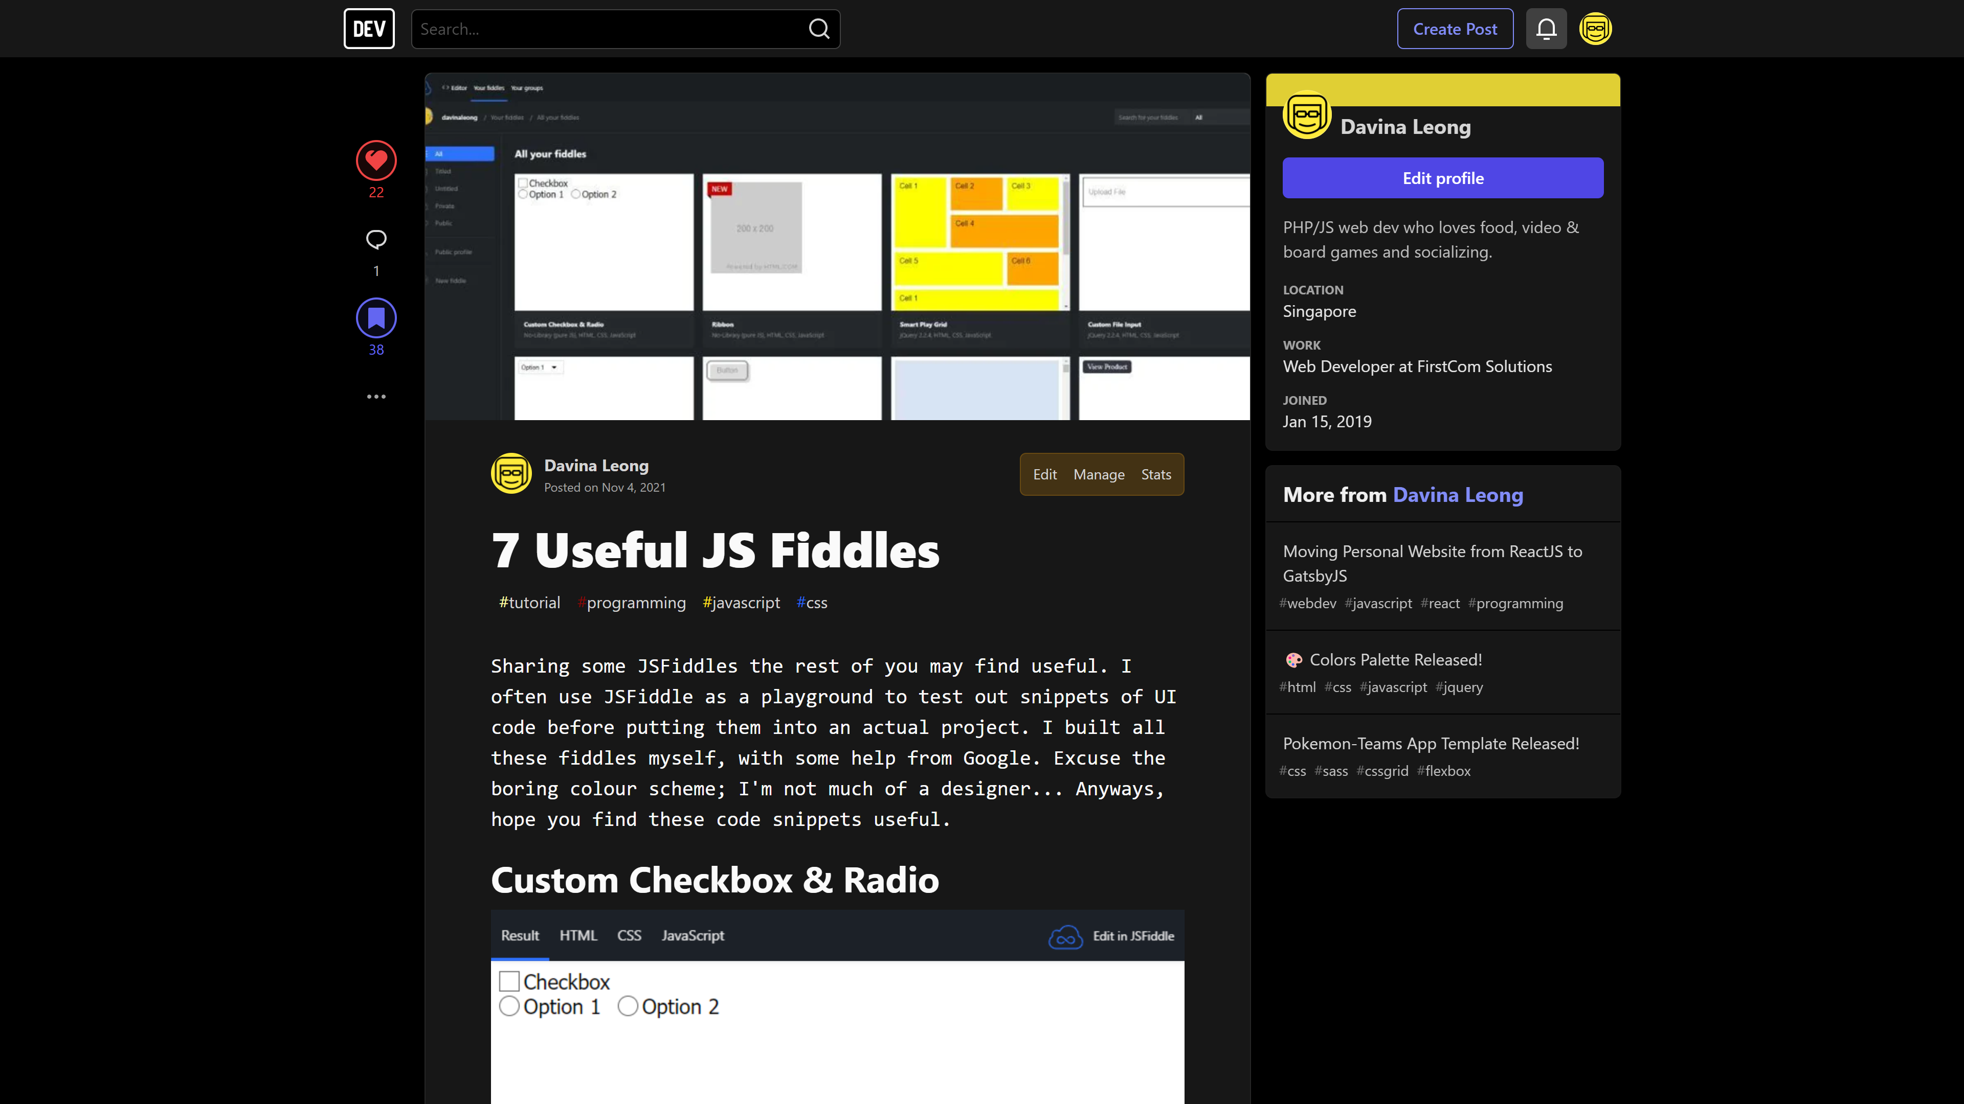
Task: Click the '7 Useful JS Fiddles' title
Action: tap(715, 550)
